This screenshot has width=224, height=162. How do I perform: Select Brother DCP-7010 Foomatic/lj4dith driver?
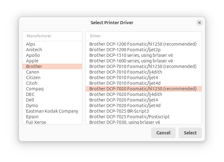[126, 72]
